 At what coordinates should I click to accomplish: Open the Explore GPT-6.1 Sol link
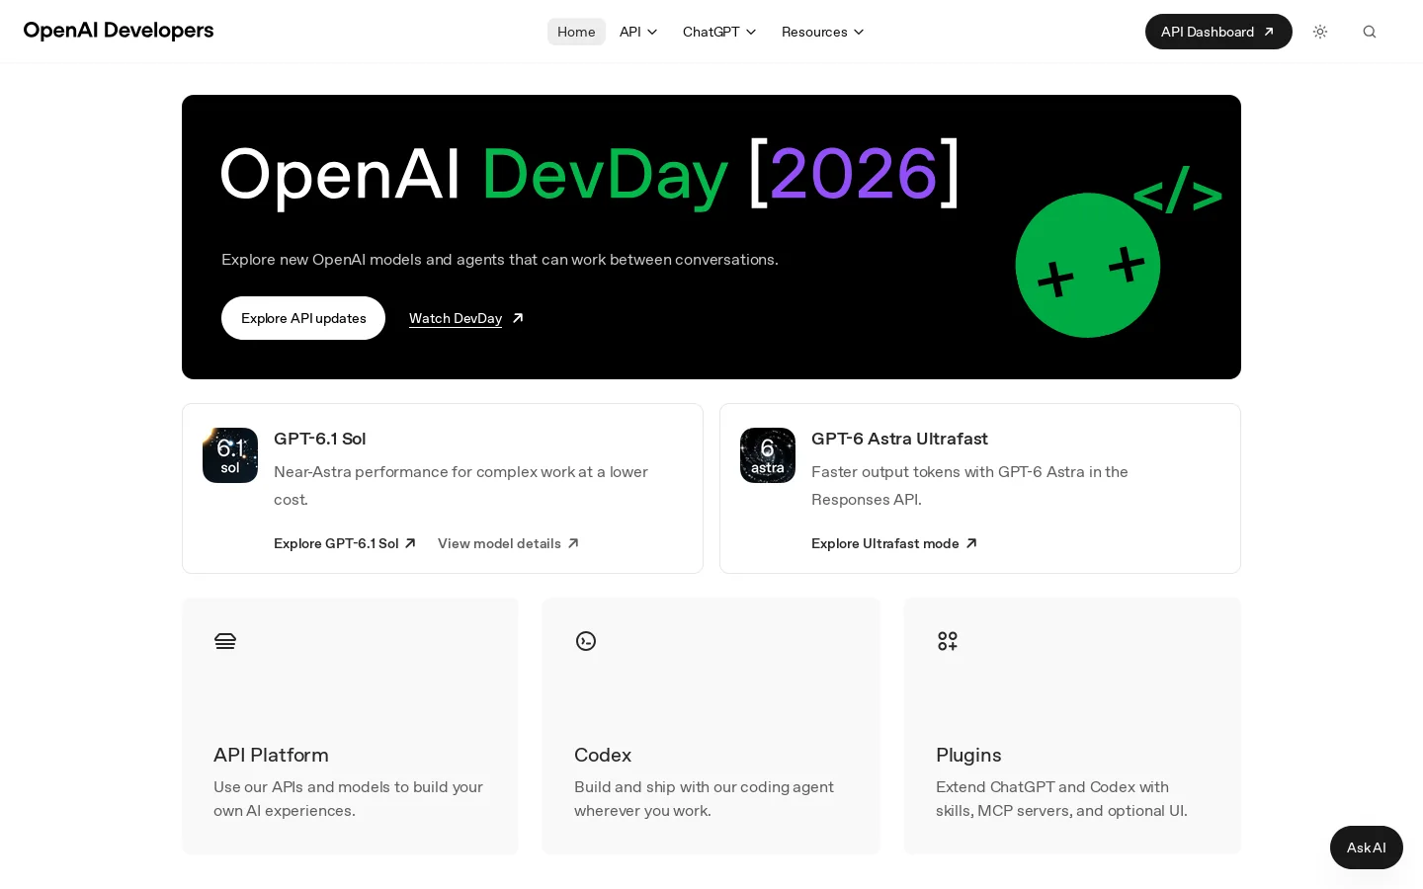point(345,543)
